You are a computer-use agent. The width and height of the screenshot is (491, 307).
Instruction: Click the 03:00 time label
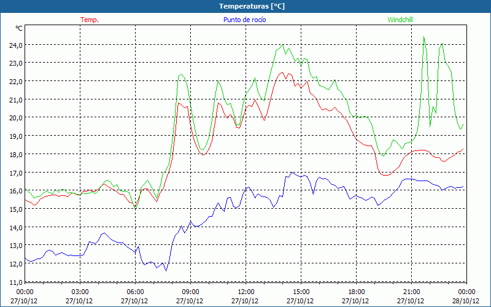point(80,292)
